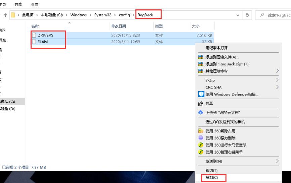Viewport: 291px width, 183px height.
Task: Click WinRAR icon beside 添加到 RegBack.zip
Action: click(x=201, y=64)
